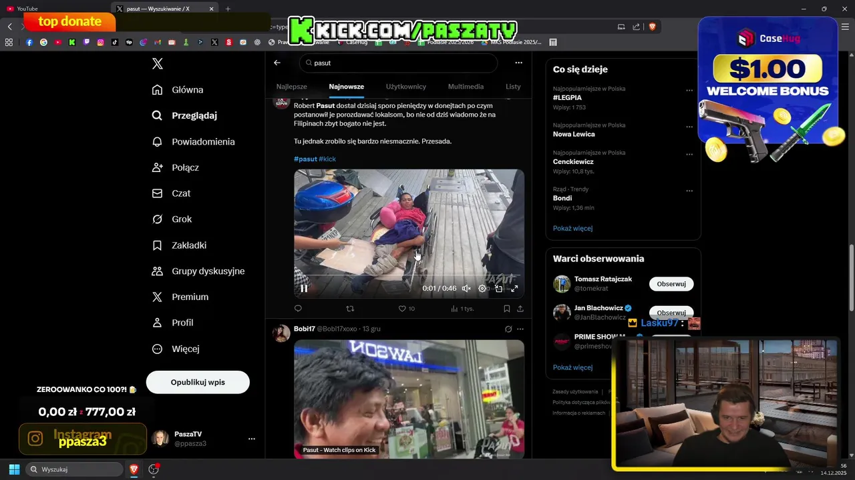This screenshot has height=480, width=855.
Task: Open trend options for Bondi
Action: click(x=689, y=191)
